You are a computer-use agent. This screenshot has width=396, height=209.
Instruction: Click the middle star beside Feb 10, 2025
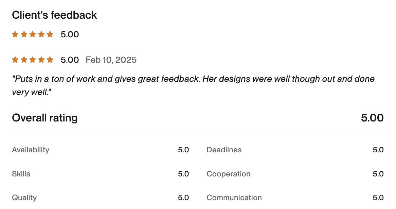click(33, 60)
